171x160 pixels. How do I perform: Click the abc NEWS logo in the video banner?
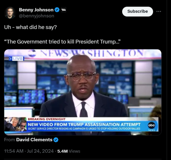point(152,126)
